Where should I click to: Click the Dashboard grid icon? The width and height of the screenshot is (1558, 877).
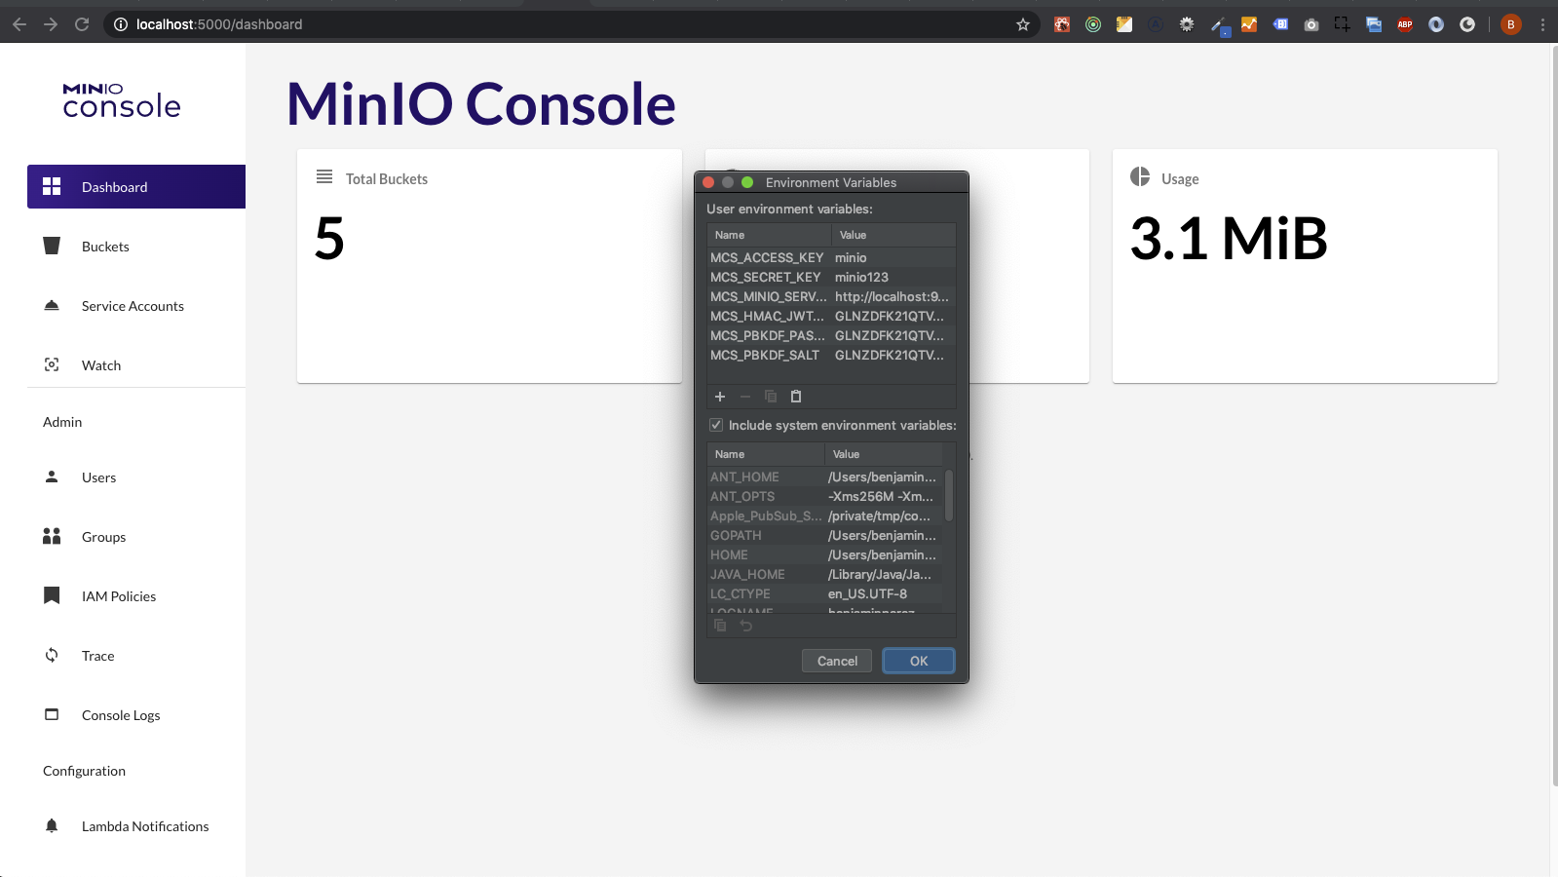click(52, 186)
